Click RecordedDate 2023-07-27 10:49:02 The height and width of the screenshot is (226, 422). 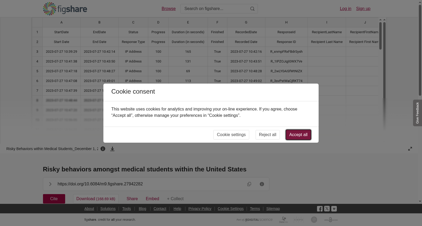click(x=246, y=81)
